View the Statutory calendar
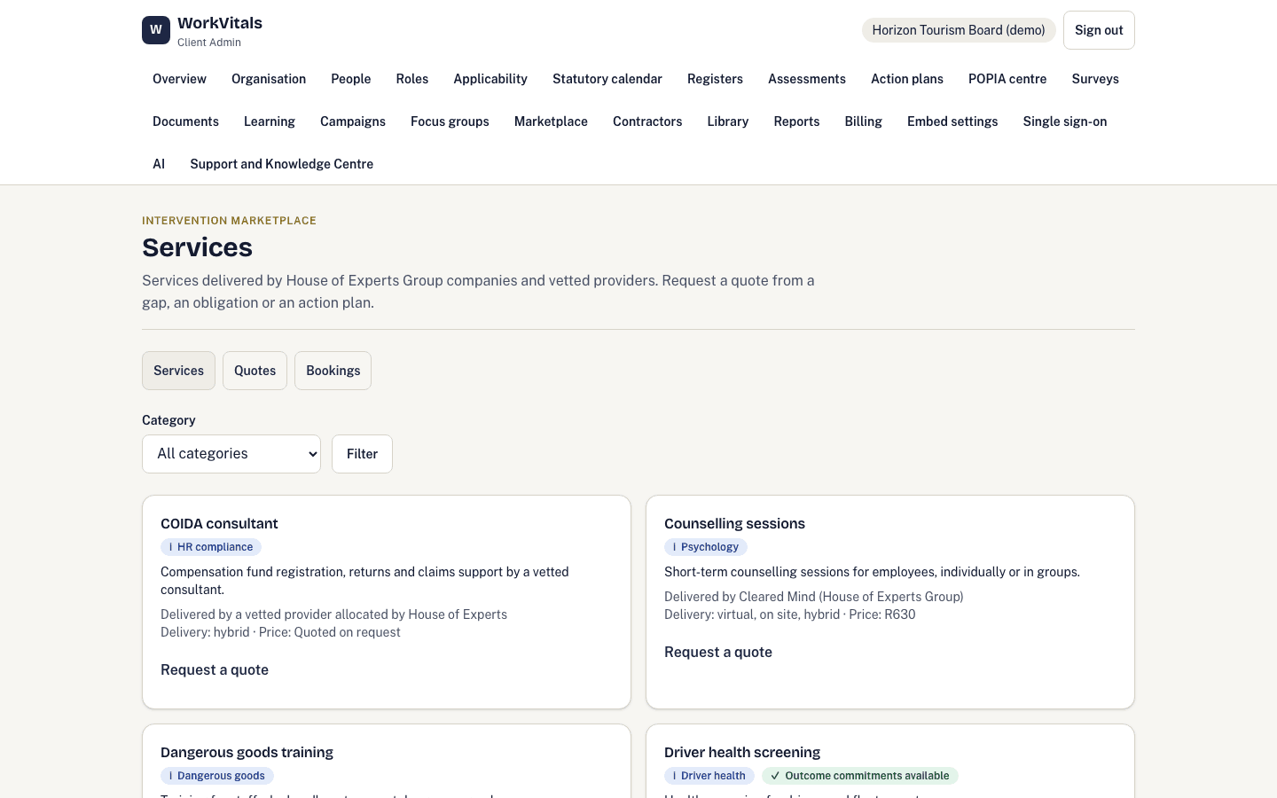Screen dimensions: 1277x798 tap(607, 79)
